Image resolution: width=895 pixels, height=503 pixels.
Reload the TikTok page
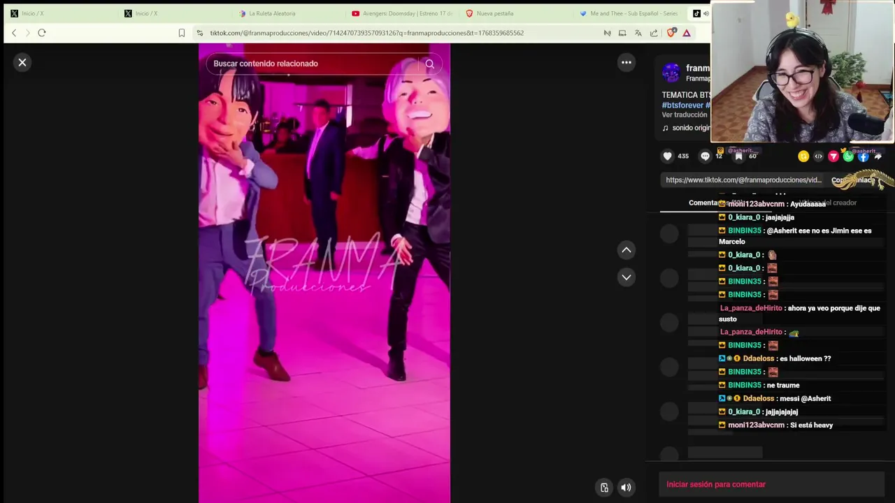pos(42,33)
